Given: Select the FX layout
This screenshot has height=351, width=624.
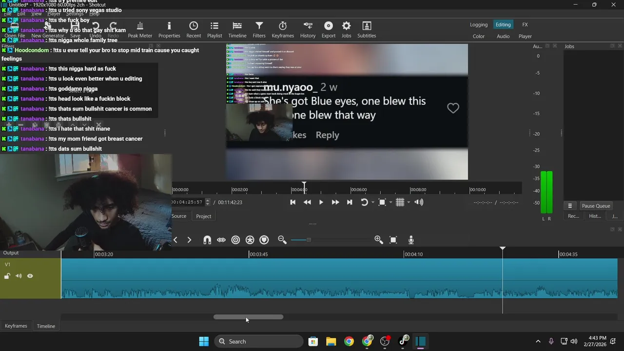Looking at the screenshot, I should pyautogui.click(x=525, y=25).
